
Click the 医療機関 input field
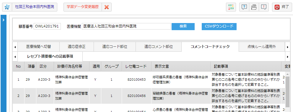click(x=126, y=26)
